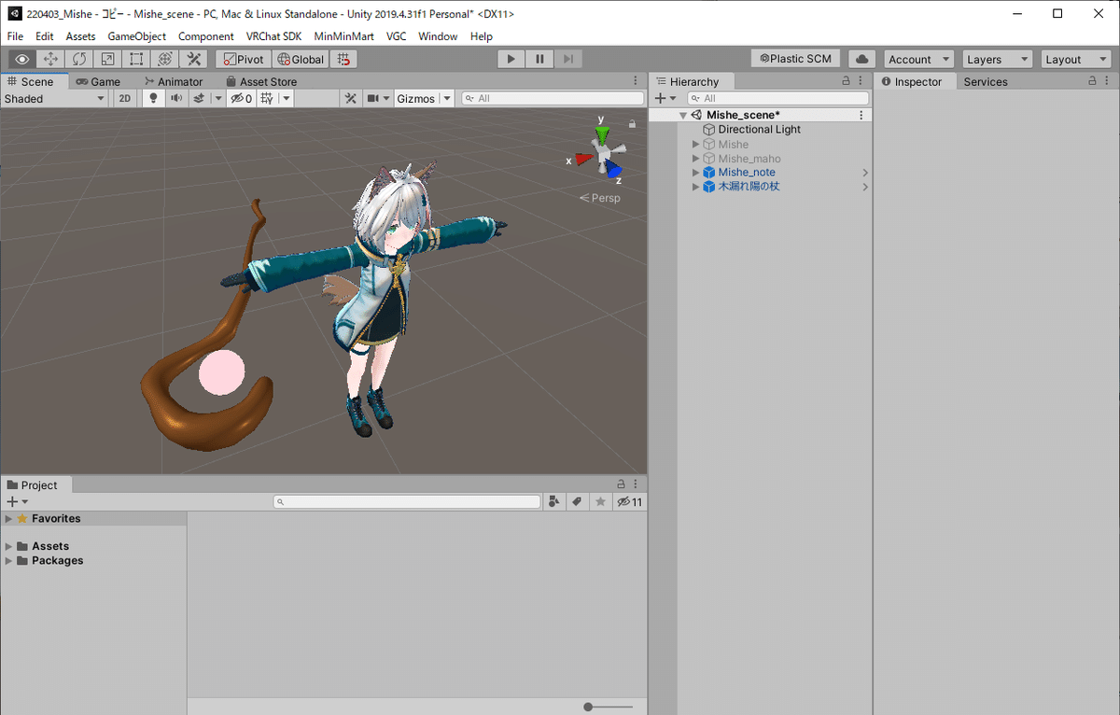Select the Move tool
The width and height of the screenshot is (1120, 715).
coord(51,59)
